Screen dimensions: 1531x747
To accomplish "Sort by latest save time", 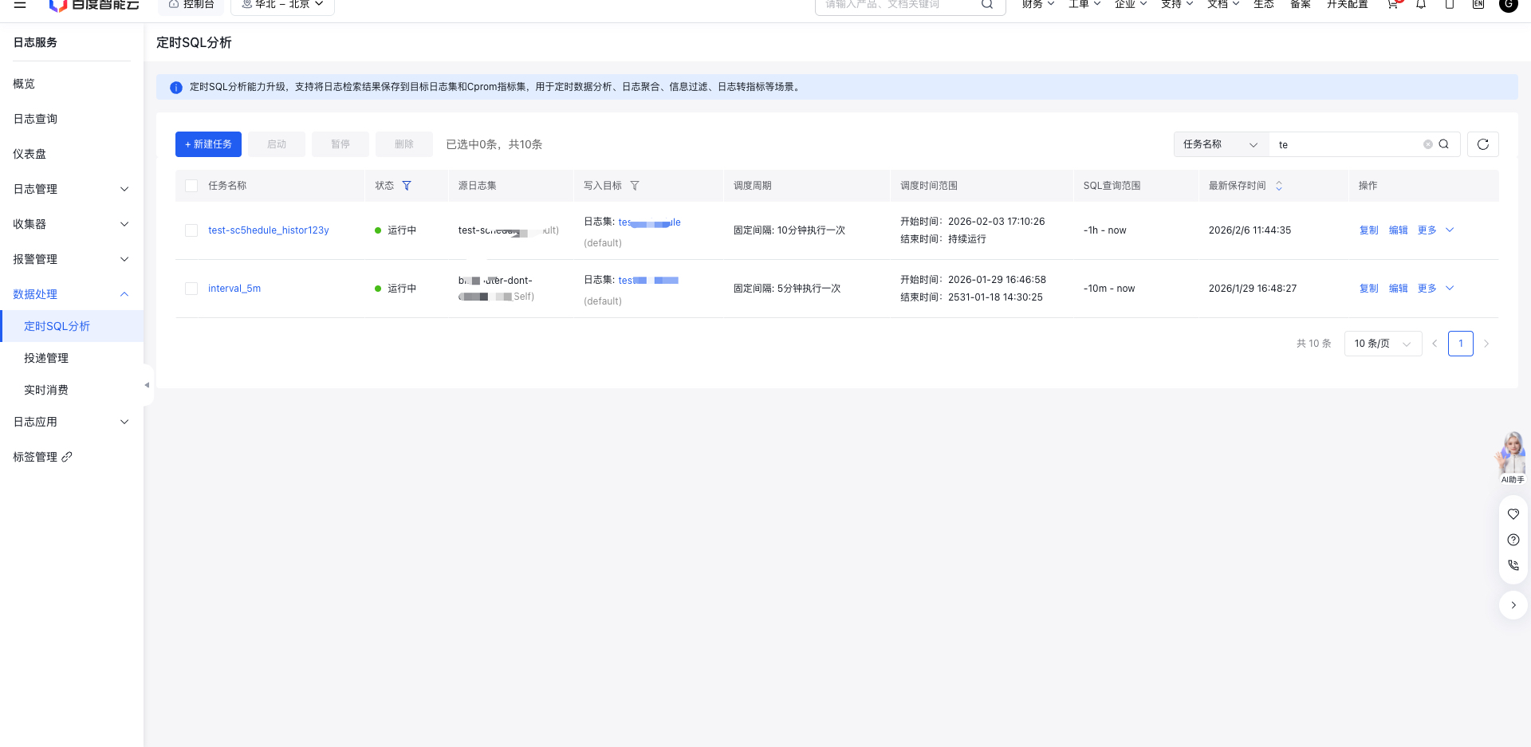I will [1279, 186].
